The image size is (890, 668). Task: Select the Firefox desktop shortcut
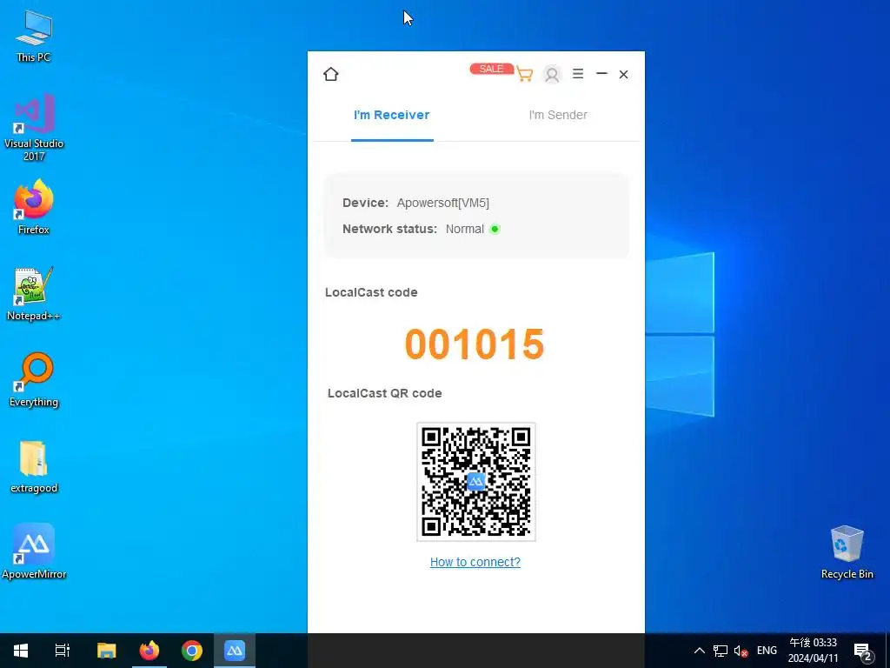point(34,207)
